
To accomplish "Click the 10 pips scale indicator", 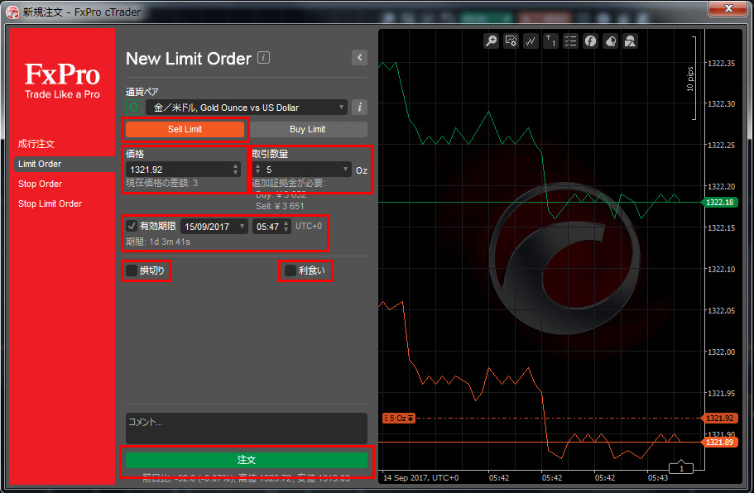I will point(690,79).
